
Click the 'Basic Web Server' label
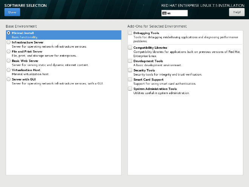[25, 61]
